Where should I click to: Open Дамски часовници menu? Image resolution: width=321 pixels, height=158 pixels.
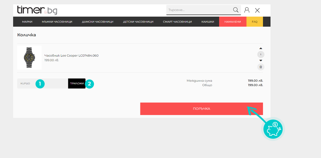point(98,22)
